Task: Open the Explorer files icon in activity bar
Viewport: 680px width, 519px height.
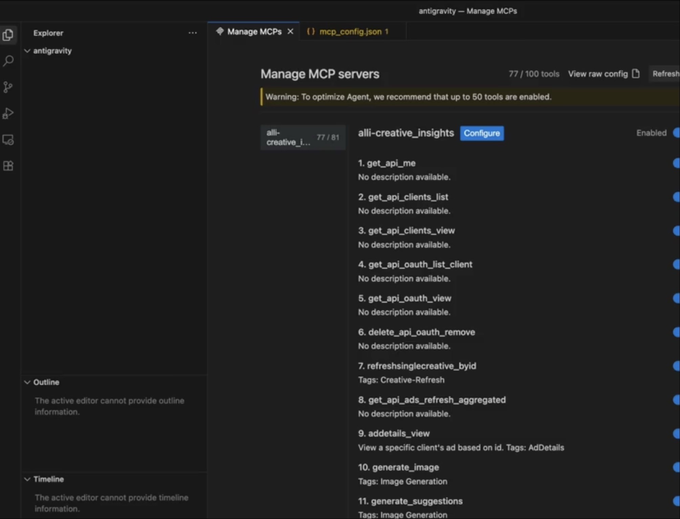Action: [8, 35]
